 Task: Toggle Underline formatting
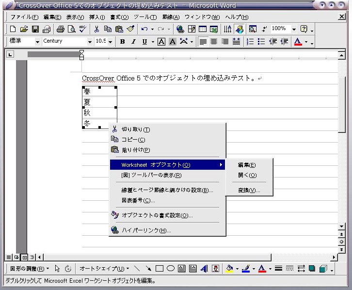click(x=145, y=42)
